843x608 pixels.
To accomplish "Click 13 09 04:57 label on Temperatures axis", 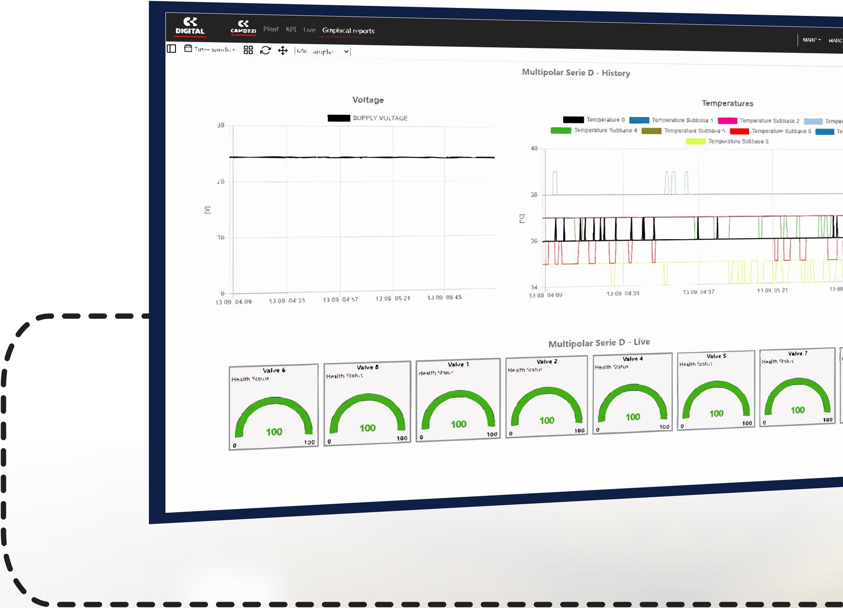I will 699,292.
